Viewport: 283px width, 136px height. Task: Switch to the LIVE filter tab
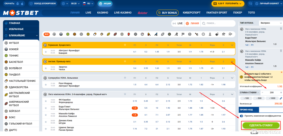(178, 23)
